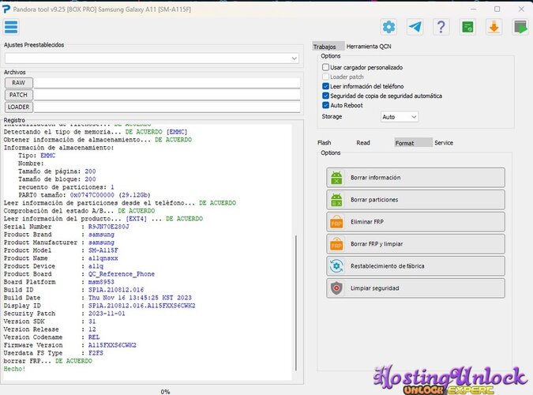Open the Storage Auto dropdown
The image size is (533, 395).
pyautogui.click(x=400, y=117)
